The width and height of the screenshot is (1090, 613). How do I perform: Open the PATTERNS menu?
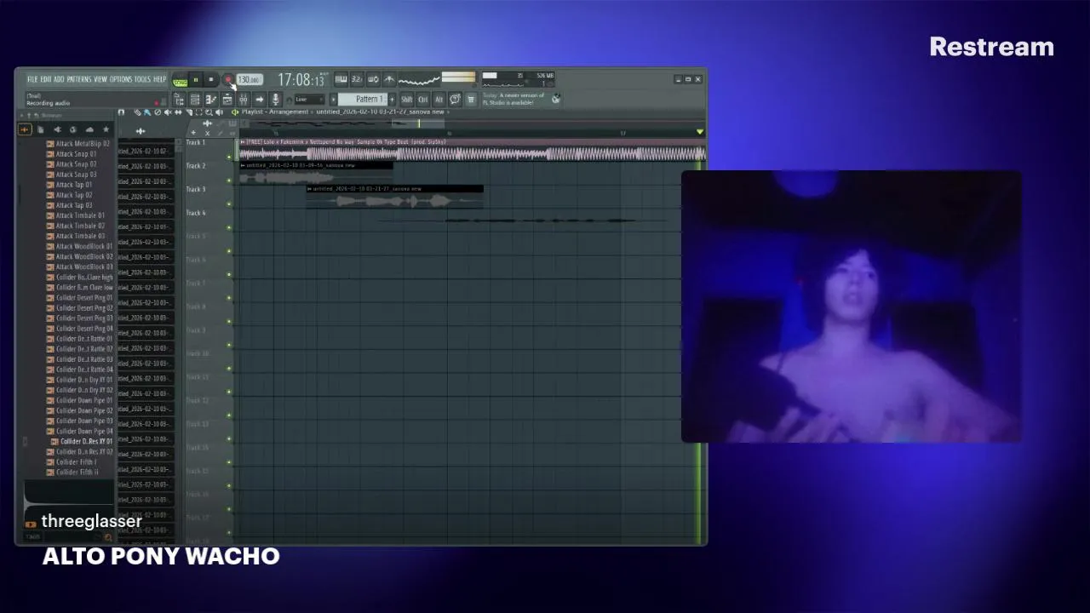(79, 79)
